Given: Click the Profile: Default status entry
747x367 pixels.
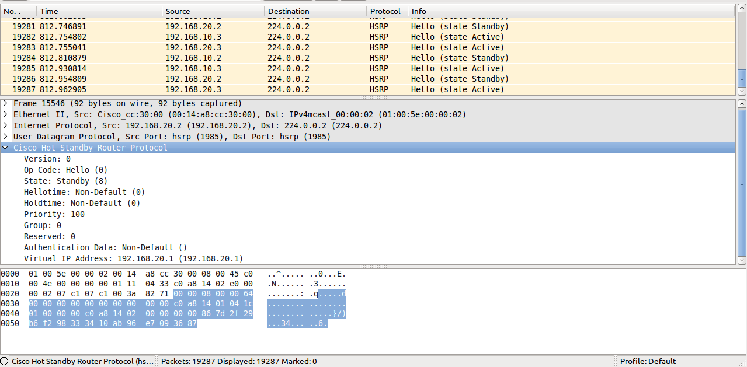Looking at the screenshot, I should coord(648,361).
